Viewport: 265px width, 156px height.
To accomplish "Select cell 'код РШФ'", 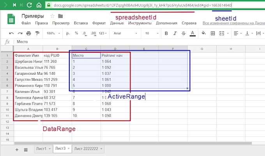I will click(57, 55).
